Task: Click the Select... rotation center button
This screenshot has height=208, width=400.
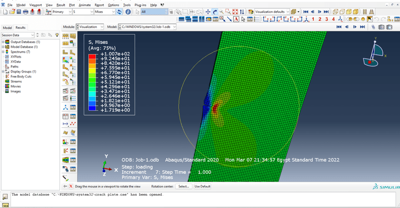Action: point(184,186)
